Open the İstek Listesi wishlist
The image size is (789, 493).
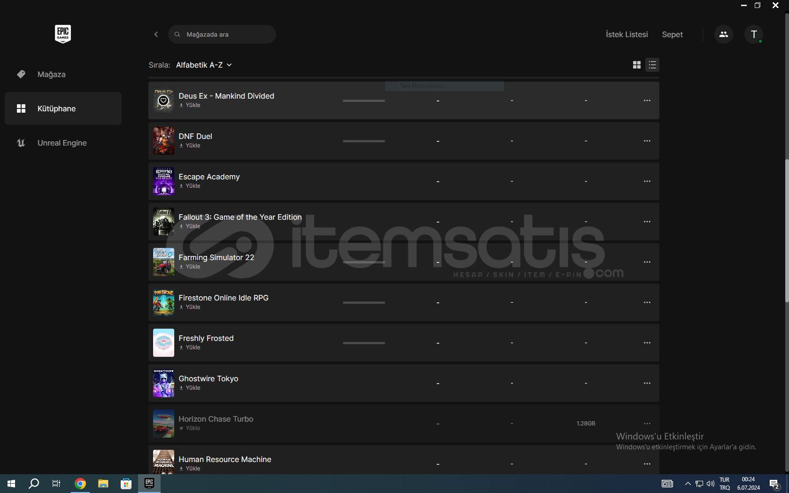pyautogui.click(x=627, y=34)
